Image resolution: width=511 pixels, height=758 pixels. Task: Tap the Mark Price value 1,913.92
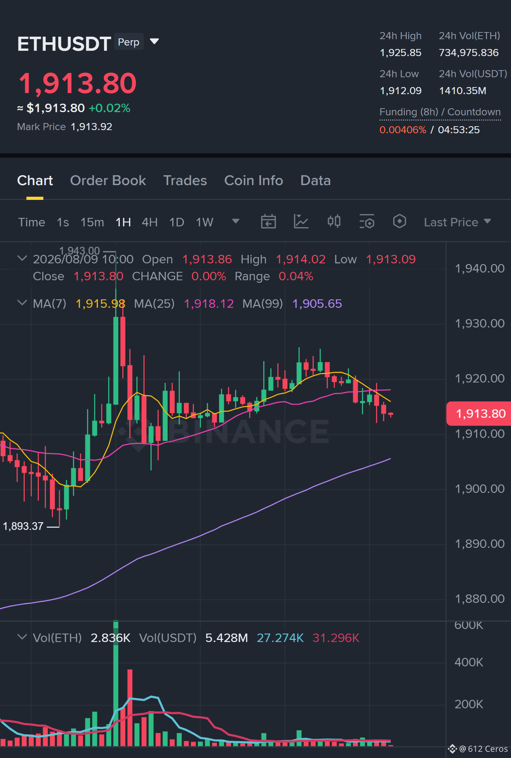92,127
